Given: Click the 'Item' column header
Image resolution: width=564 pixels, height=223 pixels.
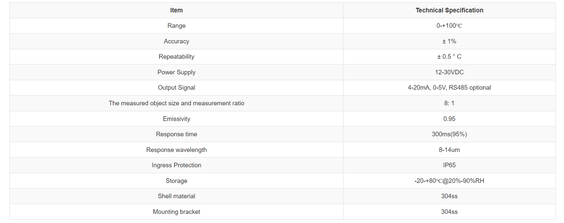Looking at the screenshot, I should point(176,10).
